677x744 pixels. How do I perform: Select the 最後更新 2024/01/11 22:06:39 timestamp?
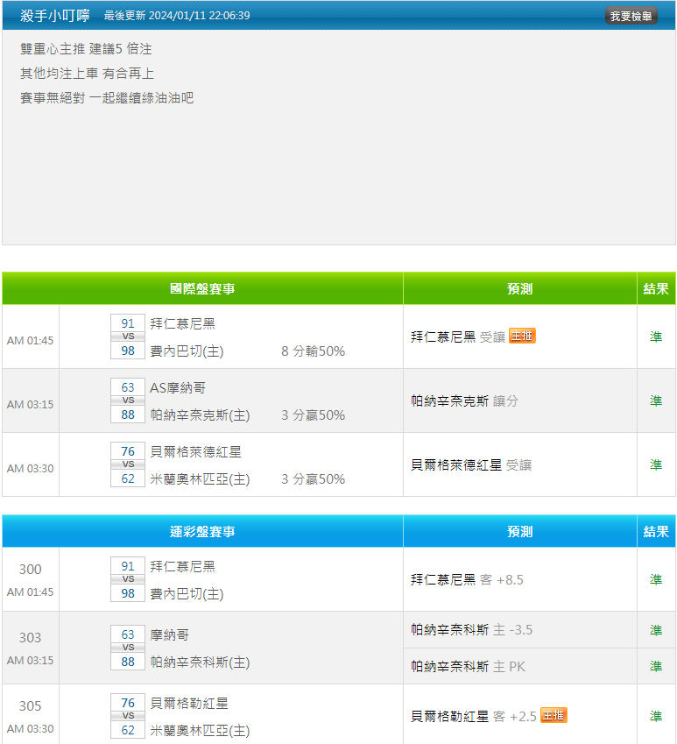177,16
